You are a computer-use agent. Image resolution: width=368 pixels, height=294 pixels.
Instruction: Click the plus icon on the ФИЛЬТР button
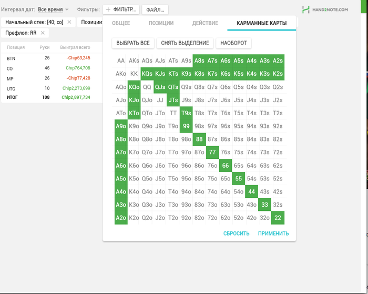(x=108, y=9)
